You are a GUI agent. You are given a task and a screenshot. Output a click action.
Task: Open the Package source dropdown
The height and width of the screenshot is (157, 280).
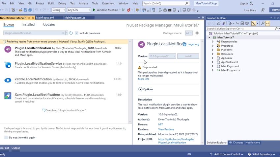pos(188,33)
